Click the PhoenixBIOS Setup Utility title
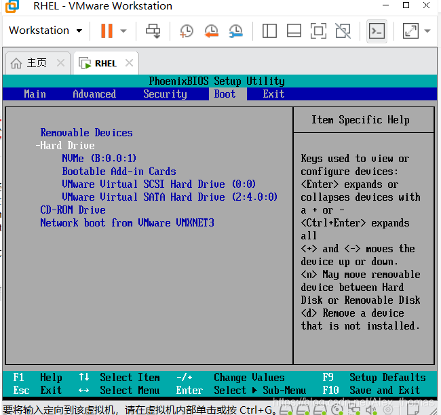Viewport: 441px width, 415px height. (x=217, y=81)
